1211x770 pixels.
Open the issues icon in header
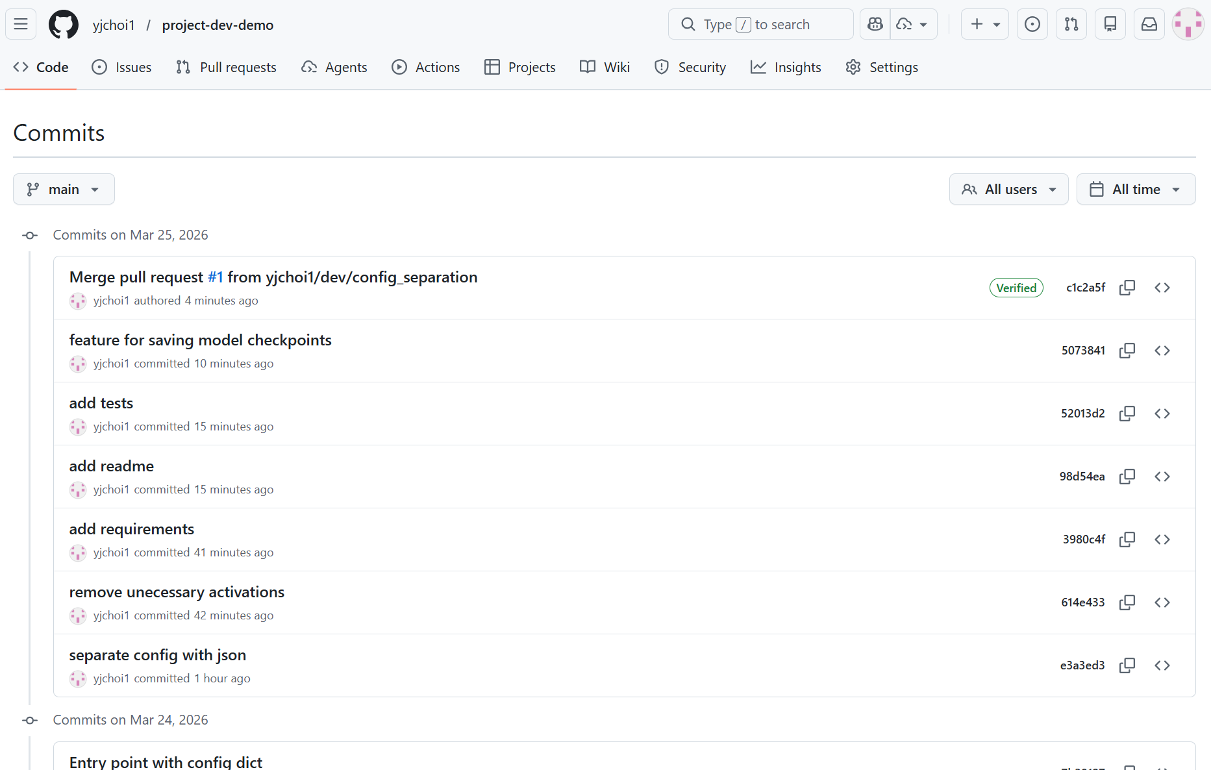(1032, 25)
